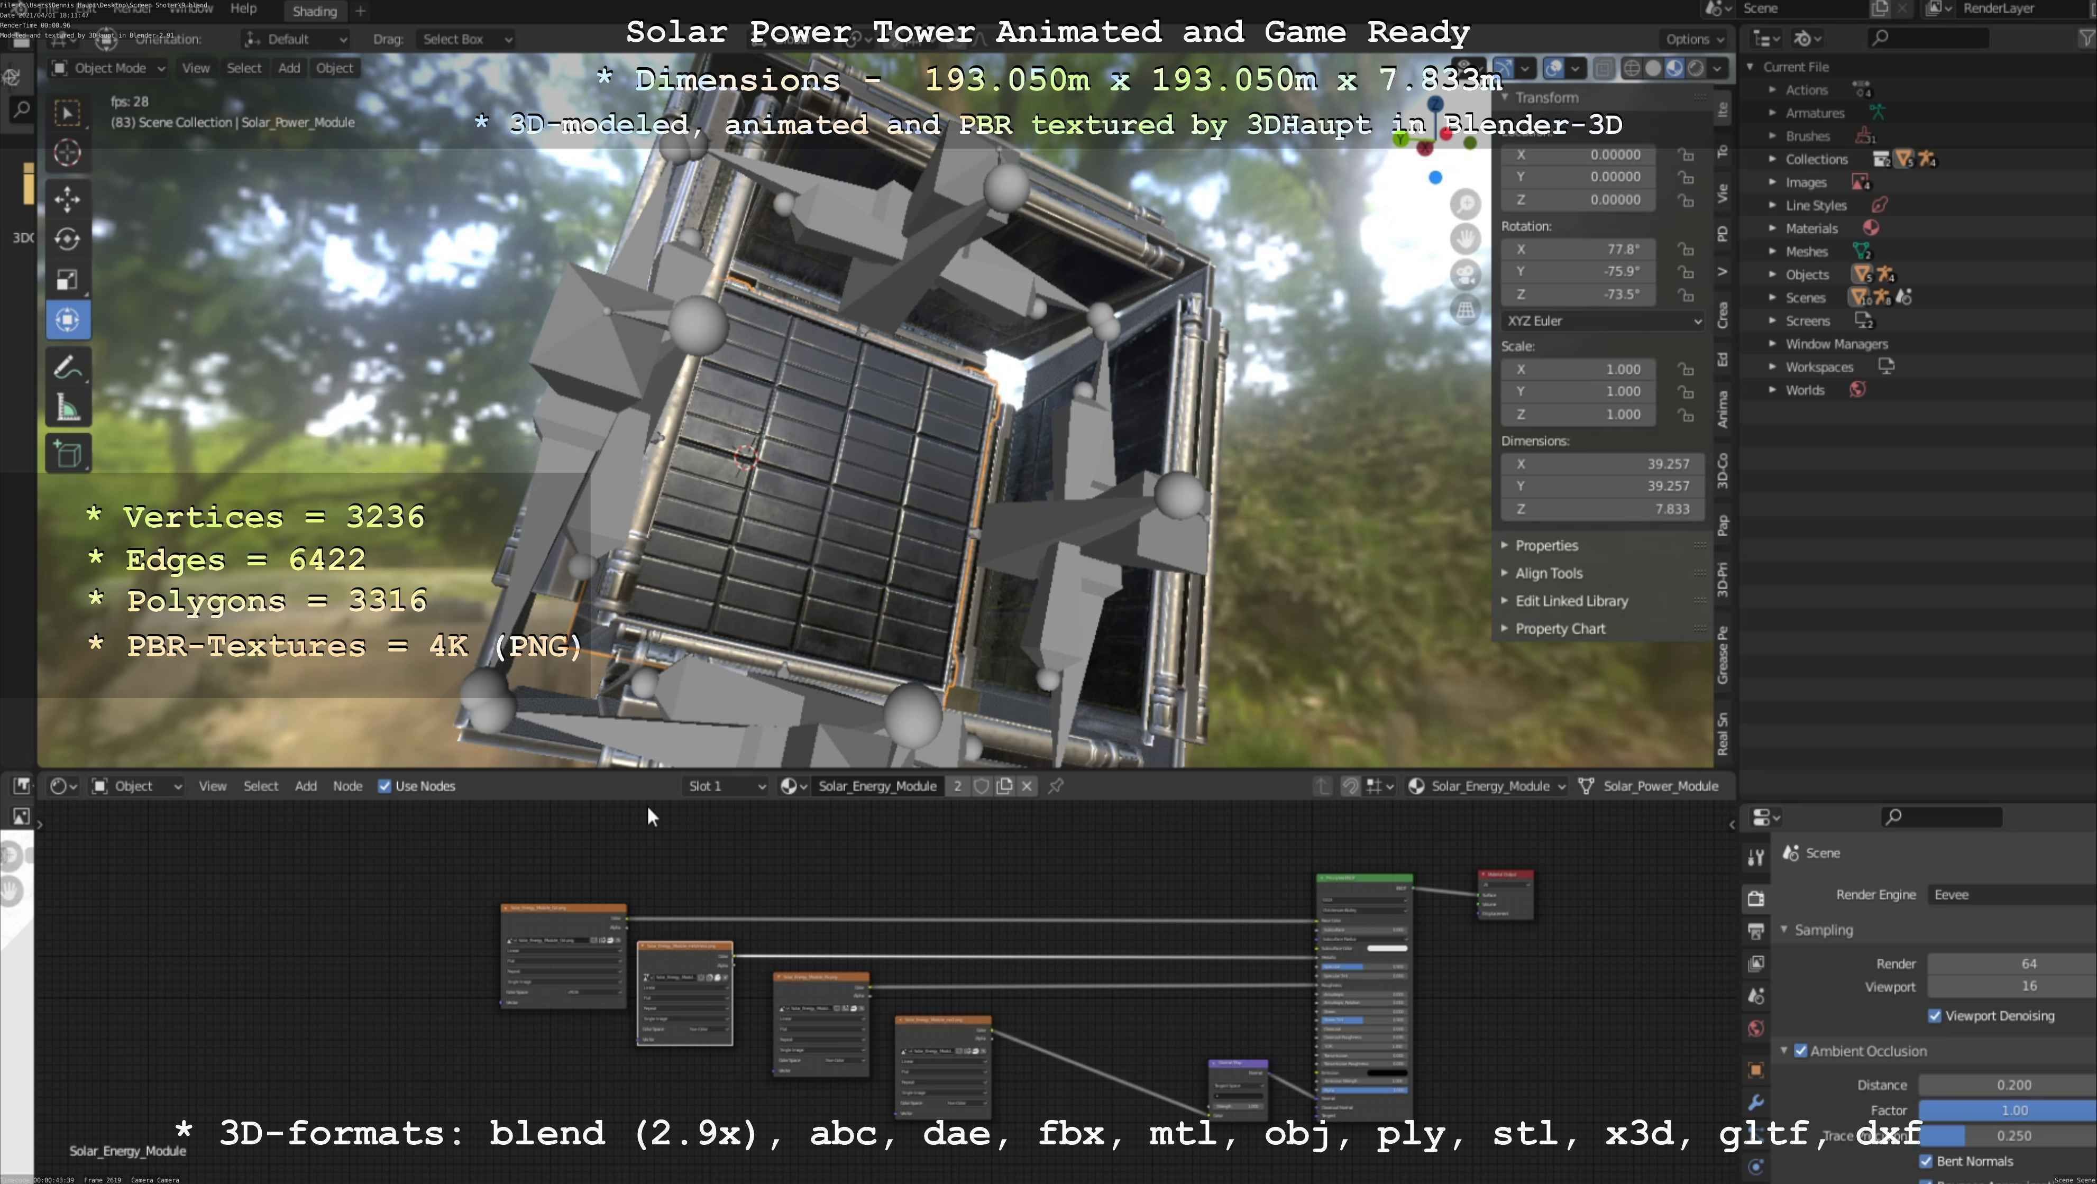The width and height of the screenshot is (2097, 1184).
Task: Select the Rotate tool icon
Action: (x=68, y=239)
